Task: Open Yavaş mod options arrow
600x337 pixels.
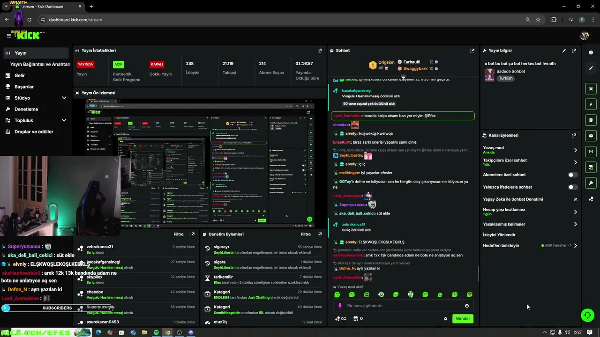Action: (x=575, y=150)
